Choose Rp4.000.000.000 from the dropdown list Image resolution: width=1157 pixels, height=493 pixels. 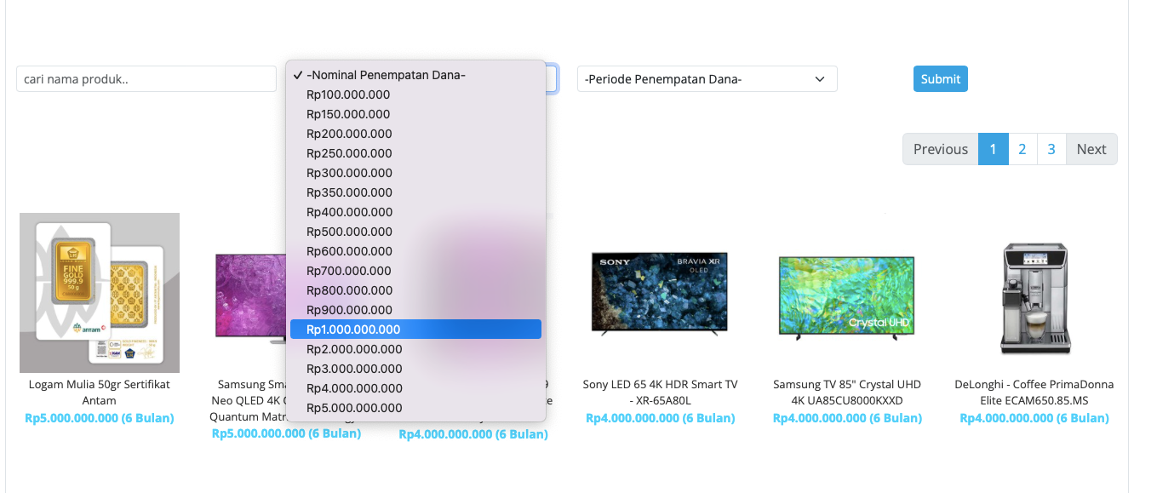pos(415,388)
